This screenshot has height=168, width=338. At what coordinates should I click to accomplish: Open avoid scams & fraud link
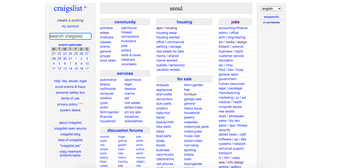click(x=70, y=87)
